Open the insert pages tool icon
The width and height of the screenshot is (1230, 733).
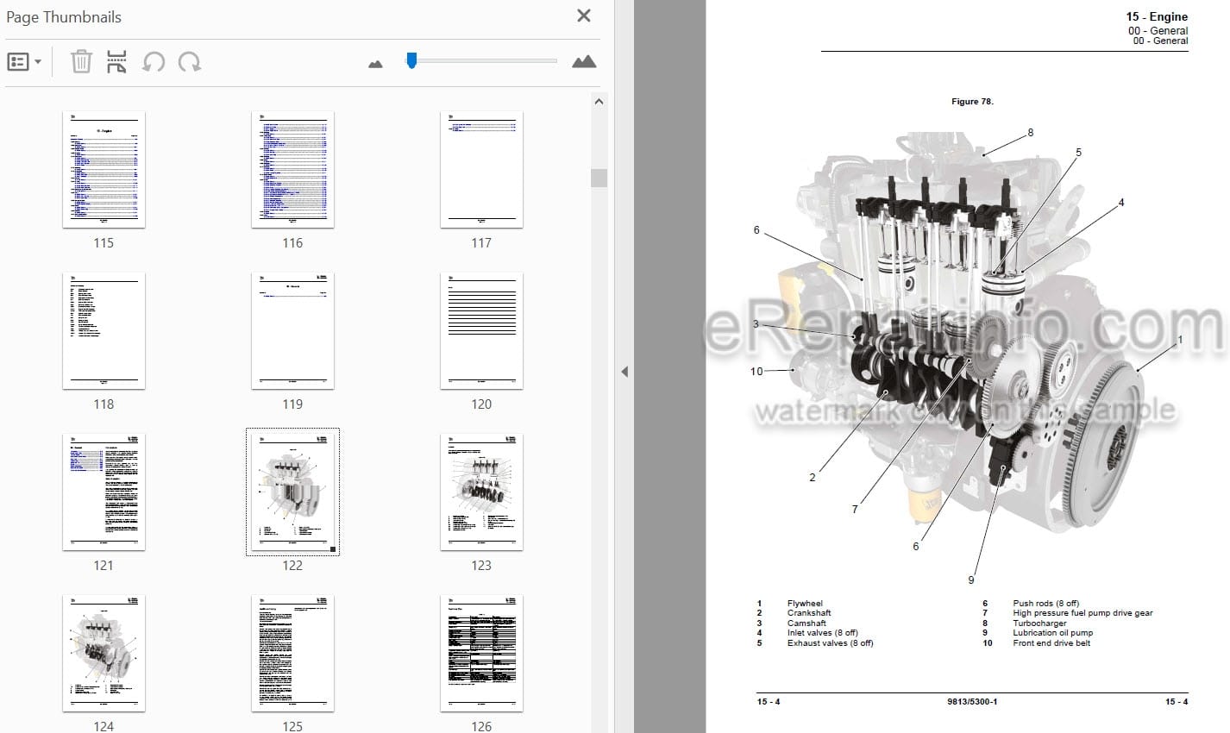coord(116,62)
